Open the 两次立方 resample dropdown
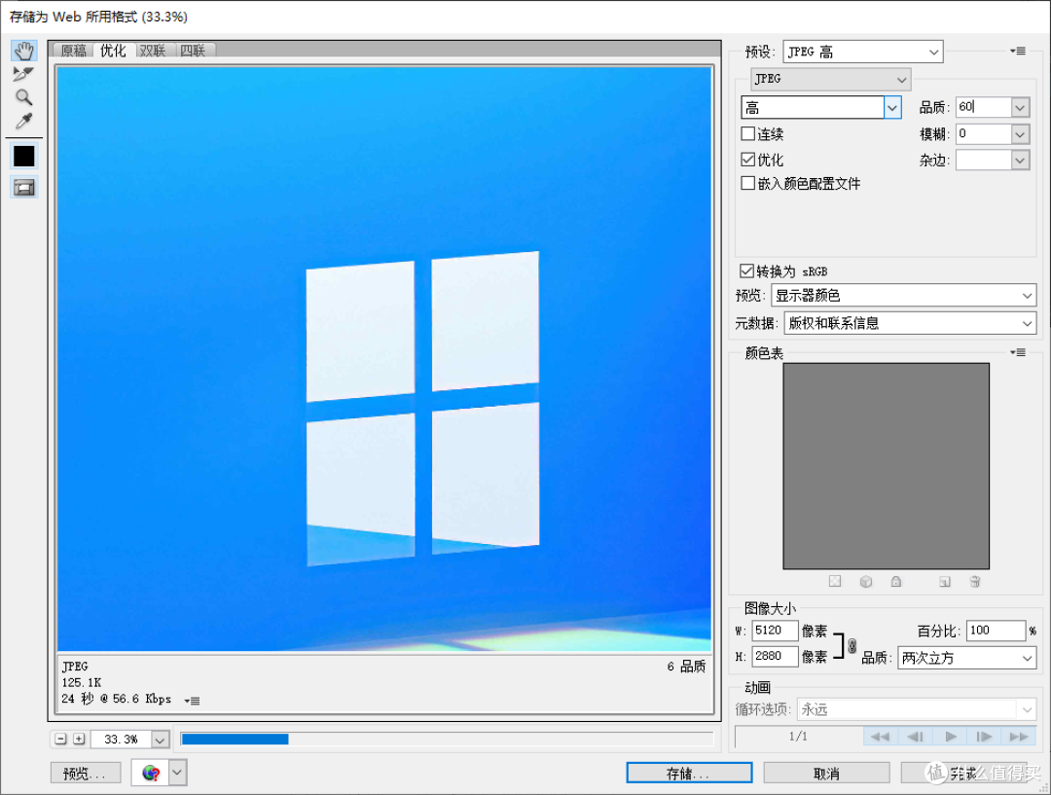The width and height of the screenshot is (1051, 795). 967,658
